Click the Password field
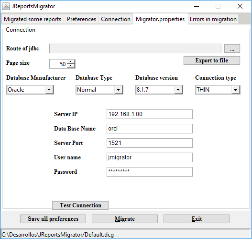The height and width of the screenshot is (239, 252). 150,172
